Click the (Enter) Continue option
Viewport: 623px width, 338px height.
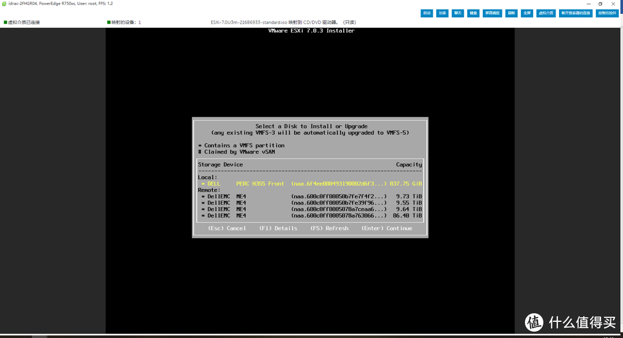click(386, 228)
